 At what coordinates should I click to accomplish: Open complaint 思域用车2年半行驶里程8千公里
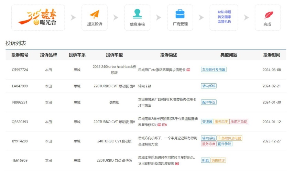click(168, 122)
